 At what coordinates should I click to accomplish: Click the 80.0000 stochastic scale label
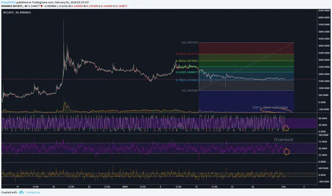323,118
